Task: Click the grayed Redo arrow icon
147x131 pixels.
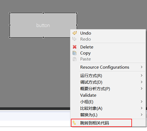Action: tap(74, 39)
